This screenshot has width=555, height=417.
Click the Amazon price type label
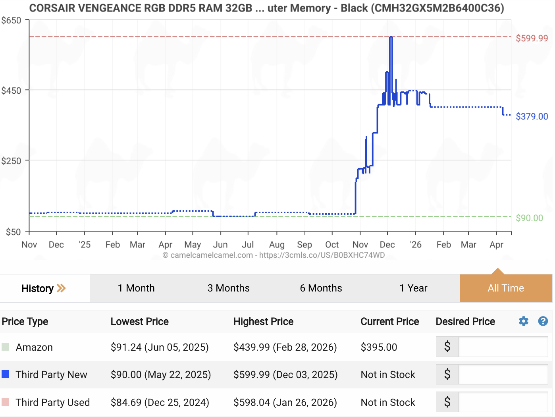(x=34, y=347)
